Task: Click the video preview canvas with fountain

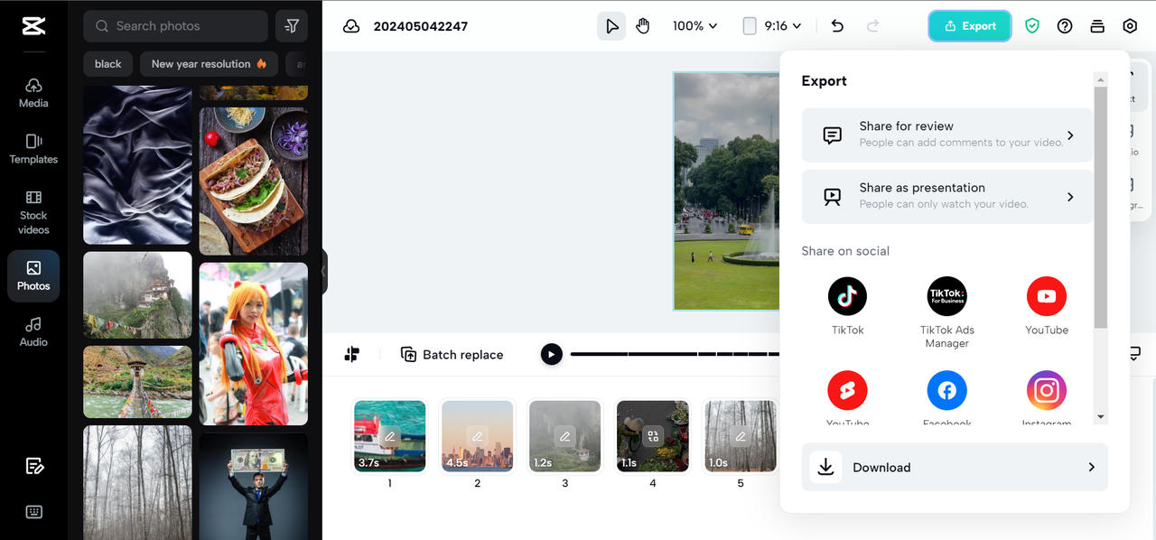Action: pyautogui.click(x=727, y=191)
